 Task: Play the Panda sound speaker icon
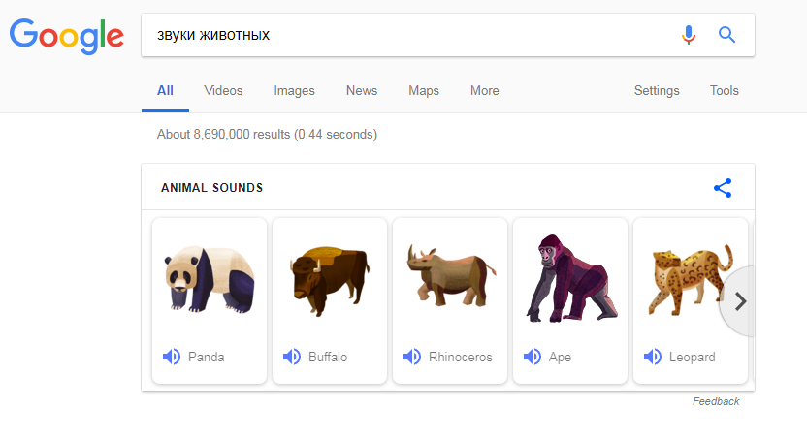click(172, 357)
